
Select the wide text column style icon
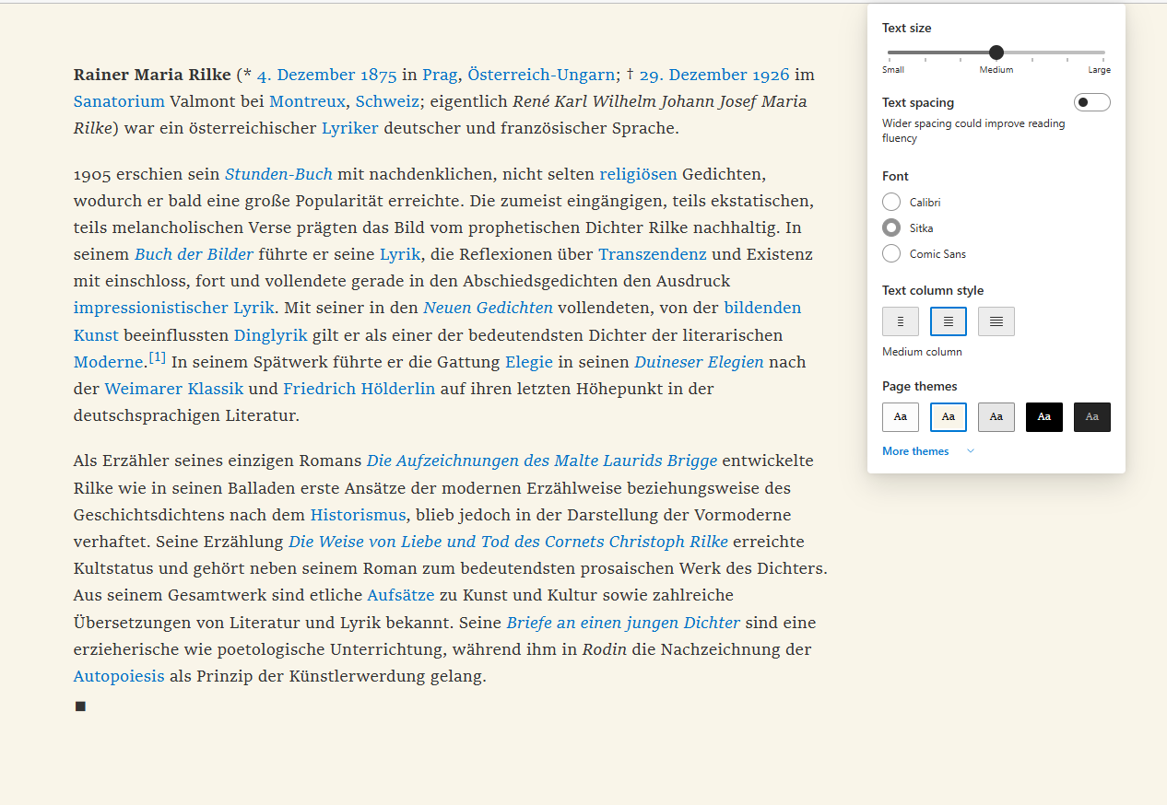point(996,321)
